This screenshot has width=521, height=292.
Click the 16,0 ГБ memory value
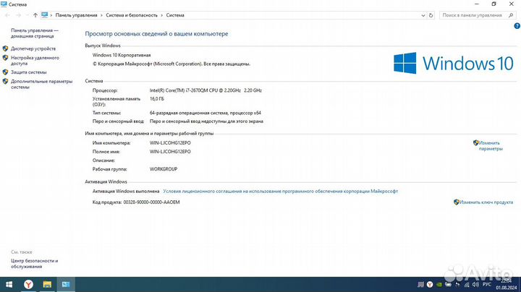coord(157,99)
